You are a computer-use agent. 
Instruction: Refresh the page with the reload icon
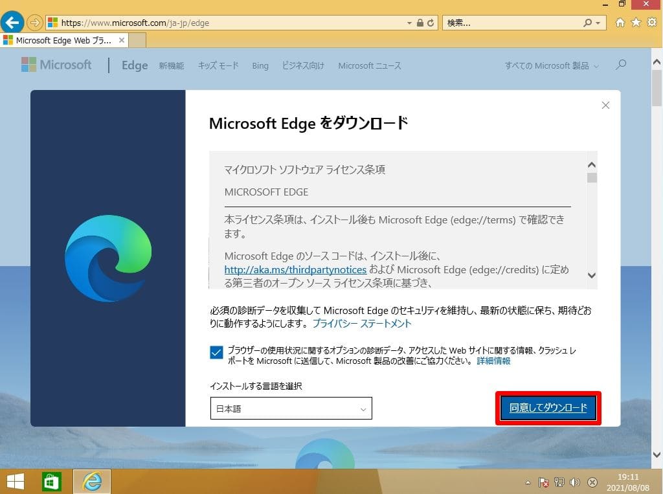point(431,23)
